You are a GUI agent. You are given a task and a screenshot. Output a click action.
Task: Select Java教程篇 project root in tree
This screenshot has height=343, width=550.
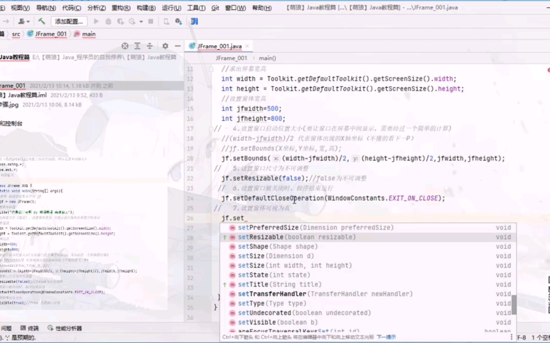(x=92, y=57)
